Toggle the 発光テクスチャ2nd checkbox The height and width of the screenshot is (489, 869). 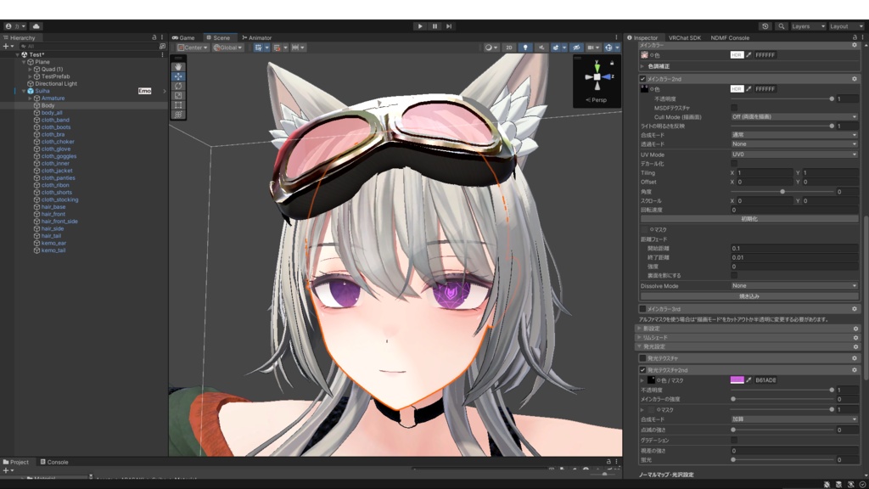pyautogui.click(x=643, y=370)
